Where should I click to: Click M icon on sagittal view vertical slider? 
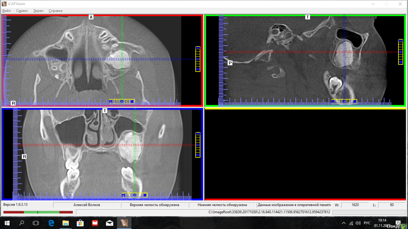401,41
